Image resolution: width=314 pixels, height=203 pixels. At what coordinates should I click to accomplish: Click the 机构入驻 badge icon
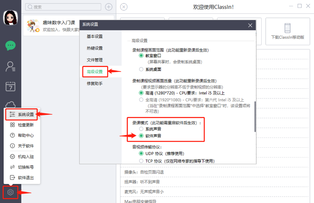[13, 157]
